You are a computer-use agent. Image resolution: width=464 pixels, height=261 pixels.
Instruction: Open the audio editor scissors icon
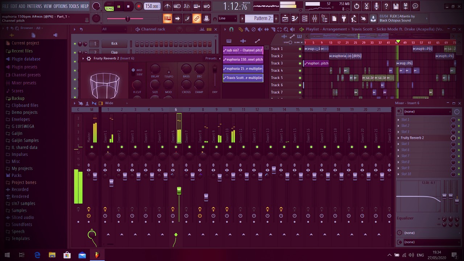click(366, 6)
